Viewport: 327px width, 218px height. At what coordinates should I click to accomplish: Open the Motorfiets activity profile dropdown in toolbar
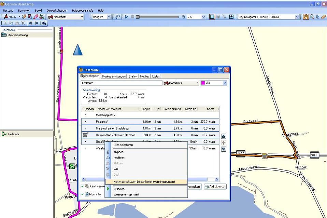pos(66,17)
